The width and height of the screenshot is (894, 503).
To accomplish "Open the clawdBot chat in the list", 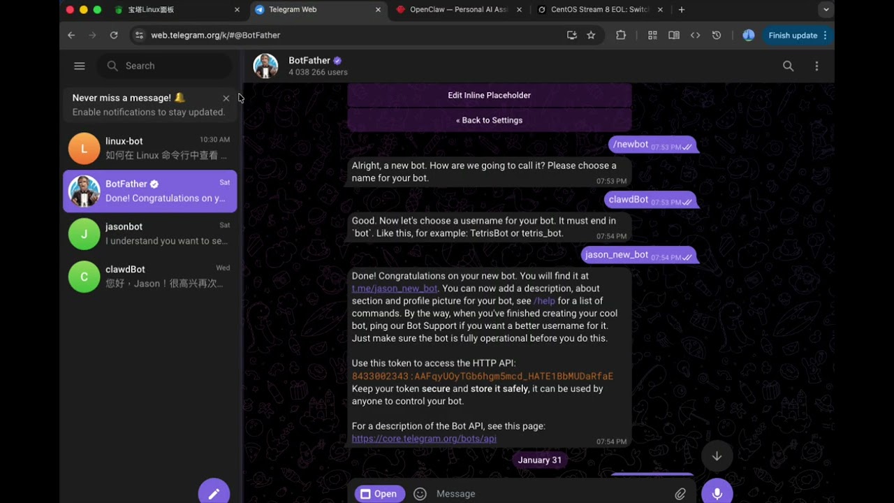I will (150, 277).
